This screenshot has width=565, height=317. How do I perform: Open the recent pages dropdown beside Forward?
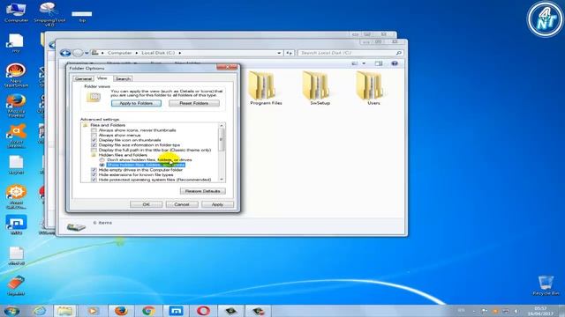pyautogui.click(x=87, y=53)
